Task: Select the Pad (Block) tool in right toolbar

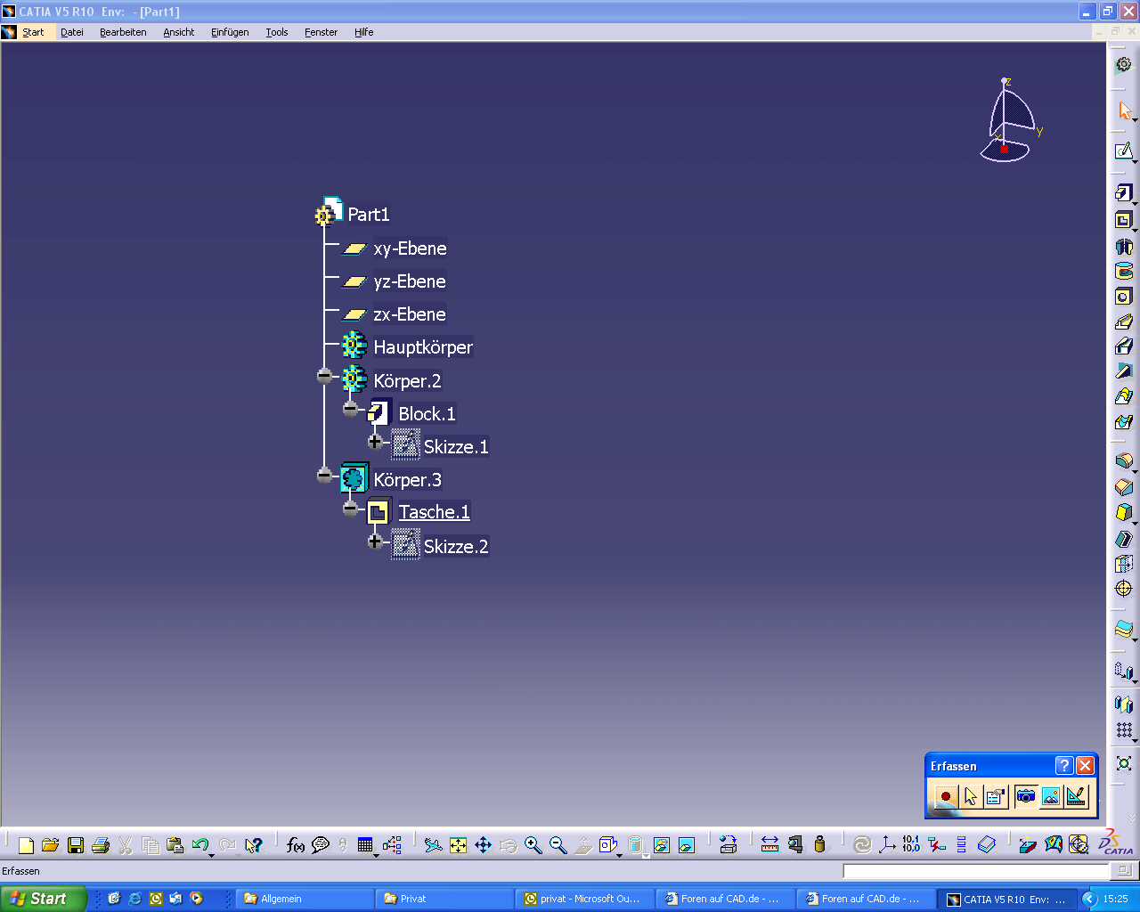Action: click(x=1124, y=193)
